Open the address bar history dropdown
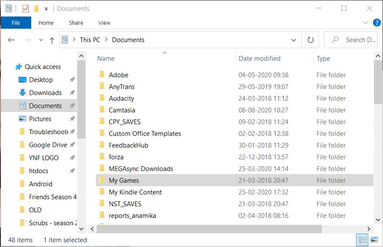The height and width of the screenshot is (247, 383). click(x=294, y=40)
